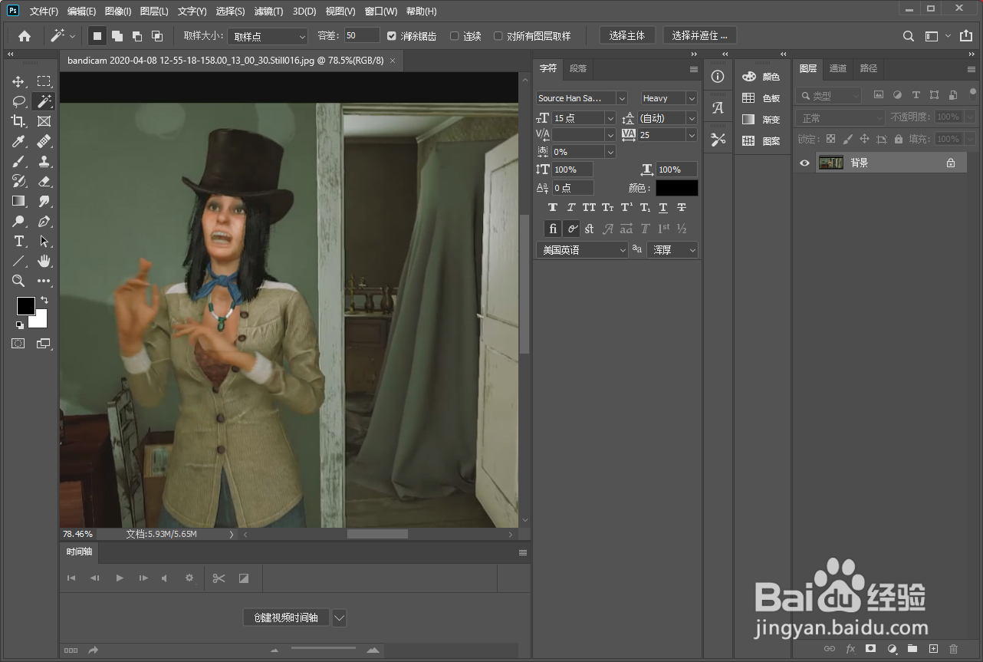Open the 窗口(W) menu
Screen dimensions: 983x662
click(381, 12)
